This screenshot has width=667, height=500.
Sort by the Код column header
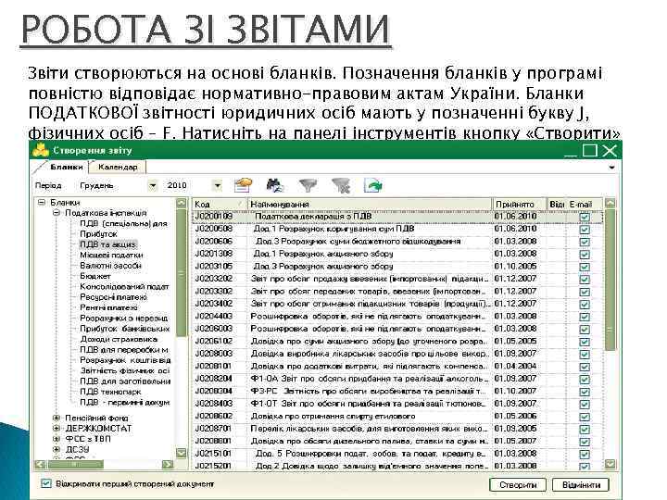(x=220, y=205)
